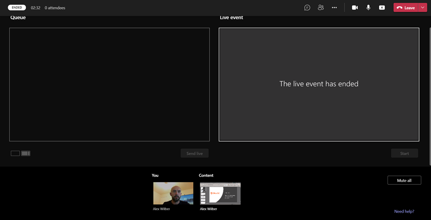Click the Start button under Live event
The image size is (431, 220).
[x=404, y=154]
